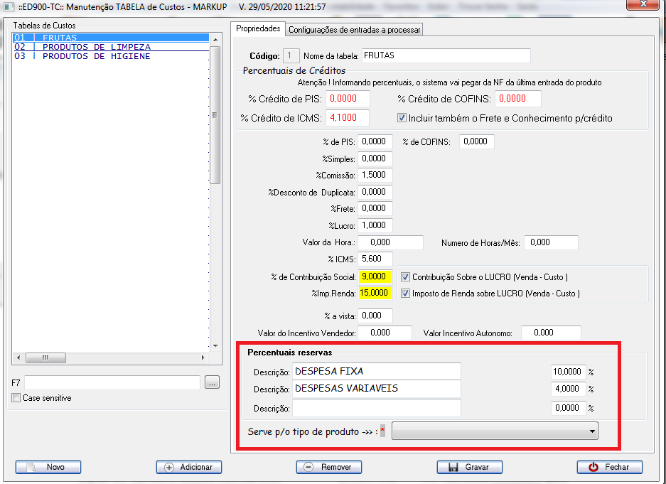Switch to Configurações de entradas a processar tab
666x484 pixels.
pyautogui.click(x=354, y=29)
